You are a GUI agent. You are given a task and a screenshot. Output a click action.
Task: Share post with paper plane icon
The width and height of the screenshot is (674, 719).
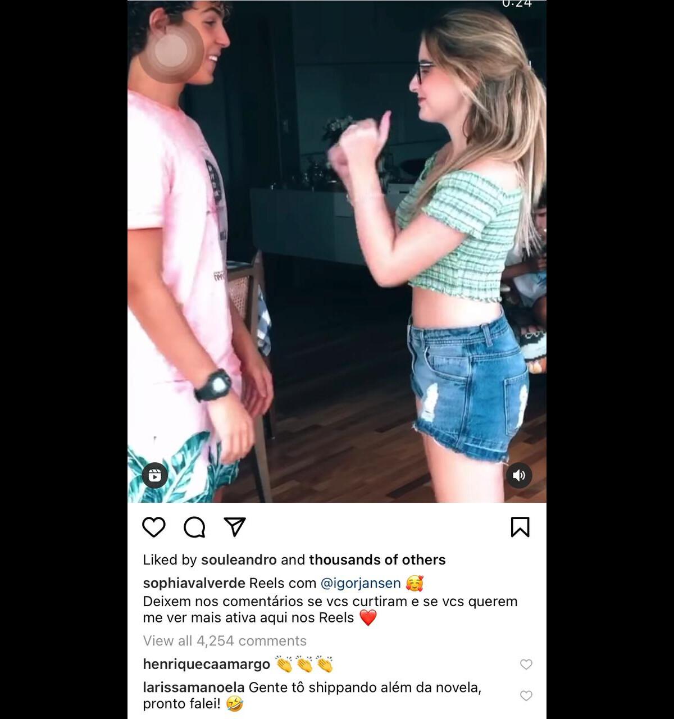235,526
